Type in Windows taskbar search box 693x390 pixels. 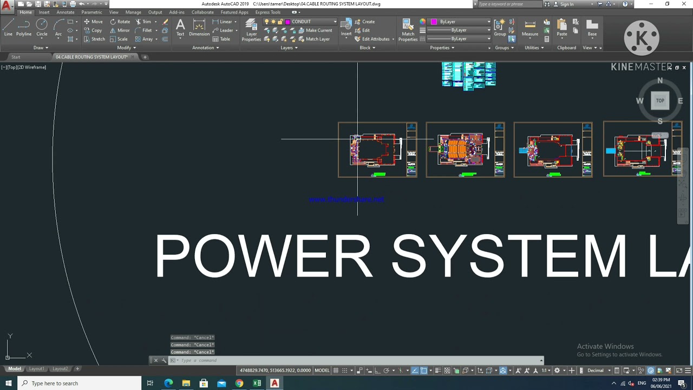(79, 383)
